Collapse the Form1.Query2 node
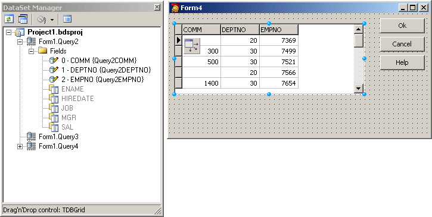The height and width of the screenshot is (217, 432). pos(20,42)
